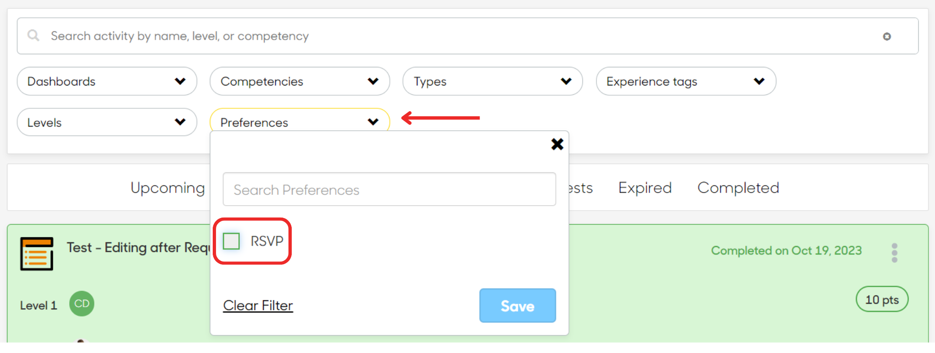This screenshot has width=935, height=353.
Task: Select the Completed tab
Action: tap(738, 188)
